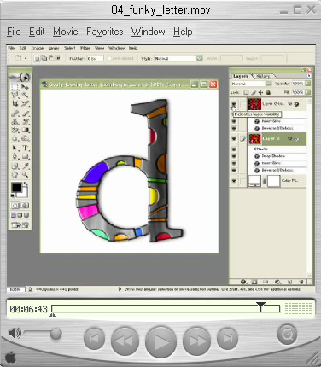This screenshot has height=367, width=321.
Task: Switch to the History tab
Action: click(x=263, y=76)
